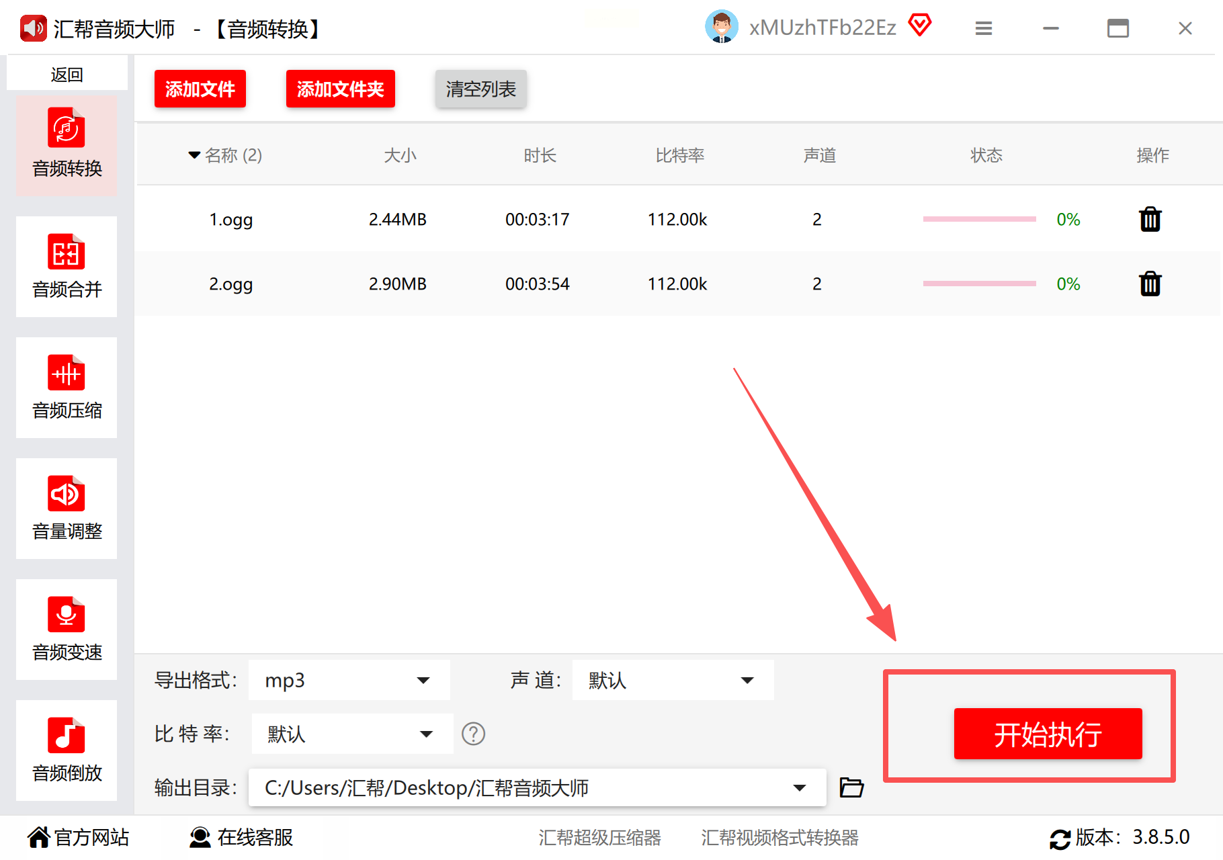The image size is (1223, 860).
Task: Expand the 导出格式 mp3 format dropdown
Action: pyautogui.click(x=349, y=680)
